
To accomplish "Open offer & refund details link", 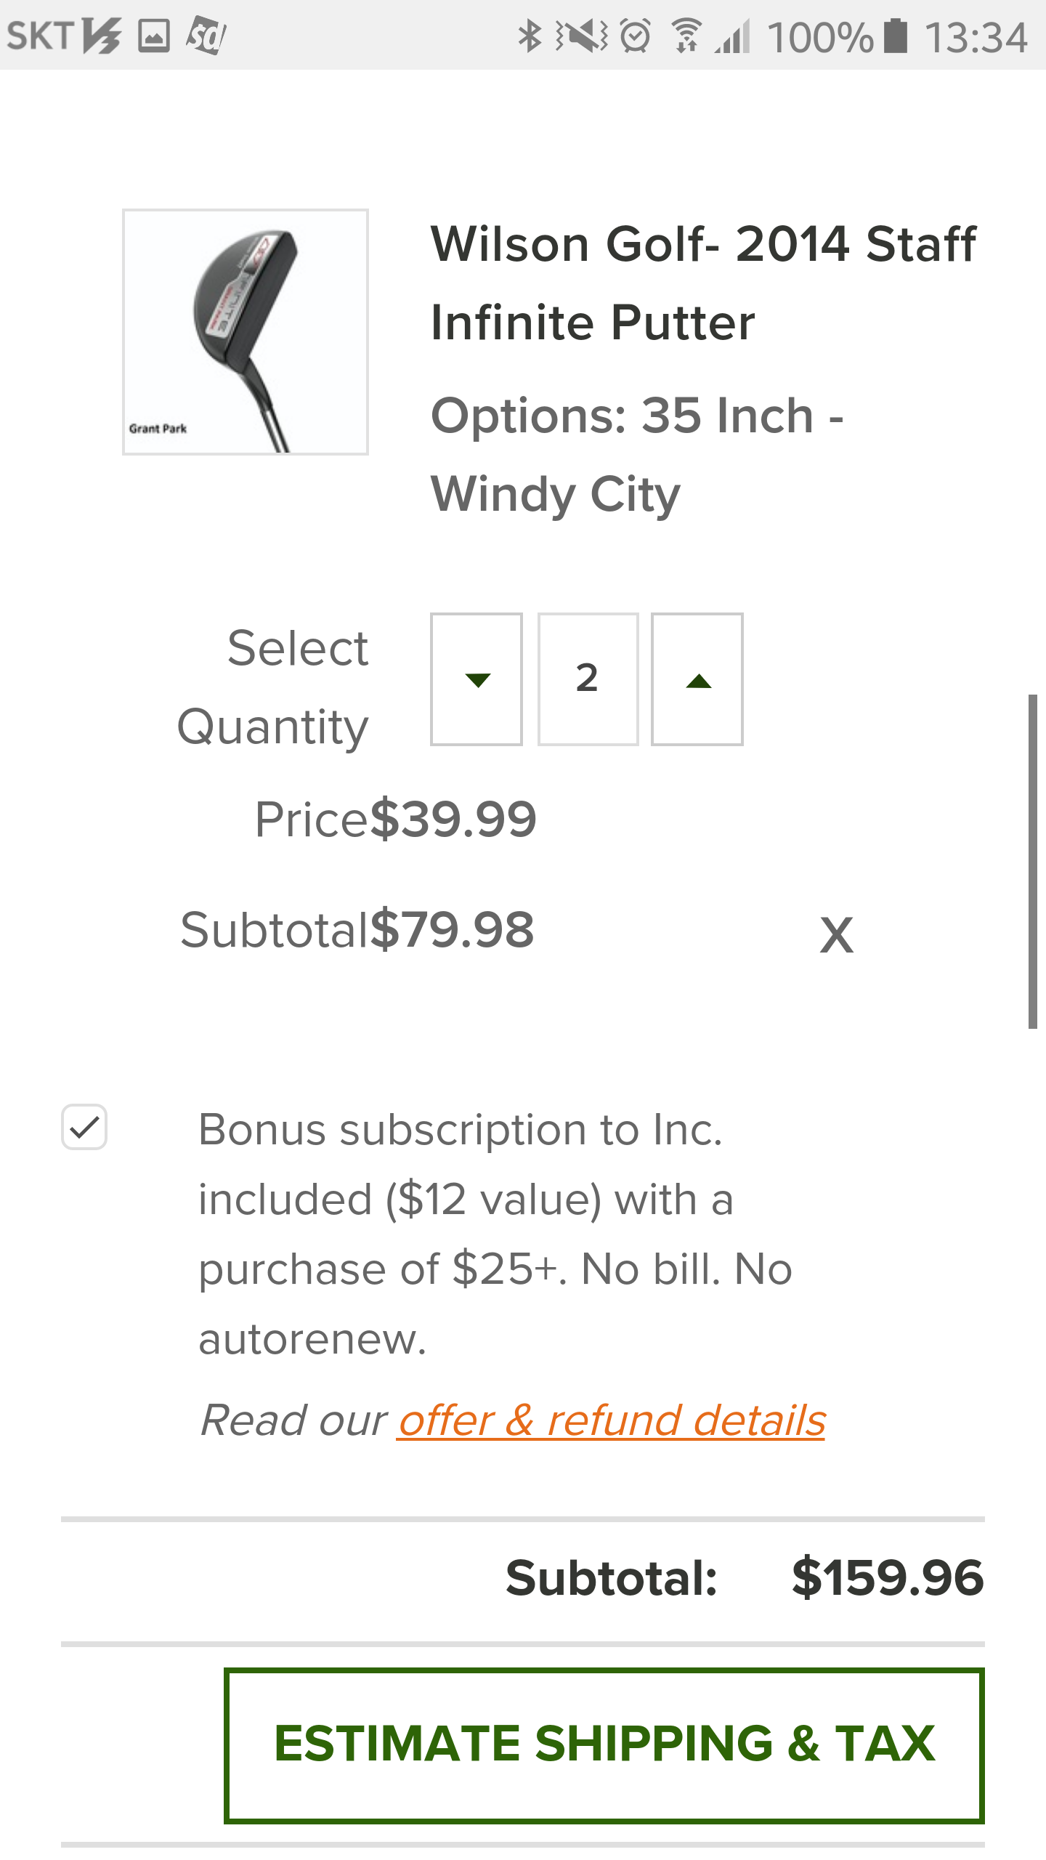I will click(611, 1420).
